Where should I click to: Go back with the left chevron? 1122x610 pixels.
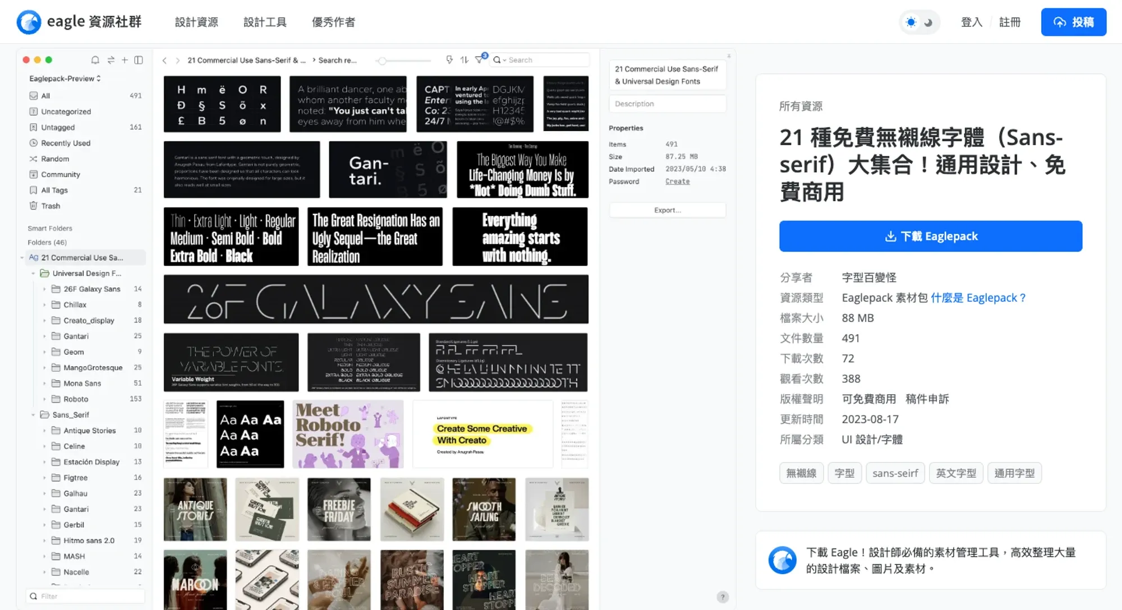click(164, 61)
